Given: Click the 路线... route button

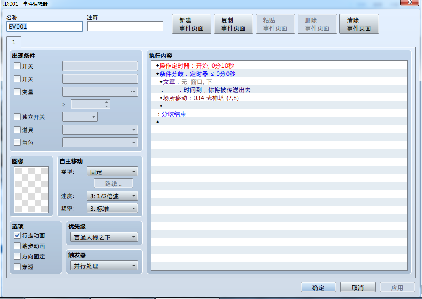Looking at the screenshot, I should 113,184.
